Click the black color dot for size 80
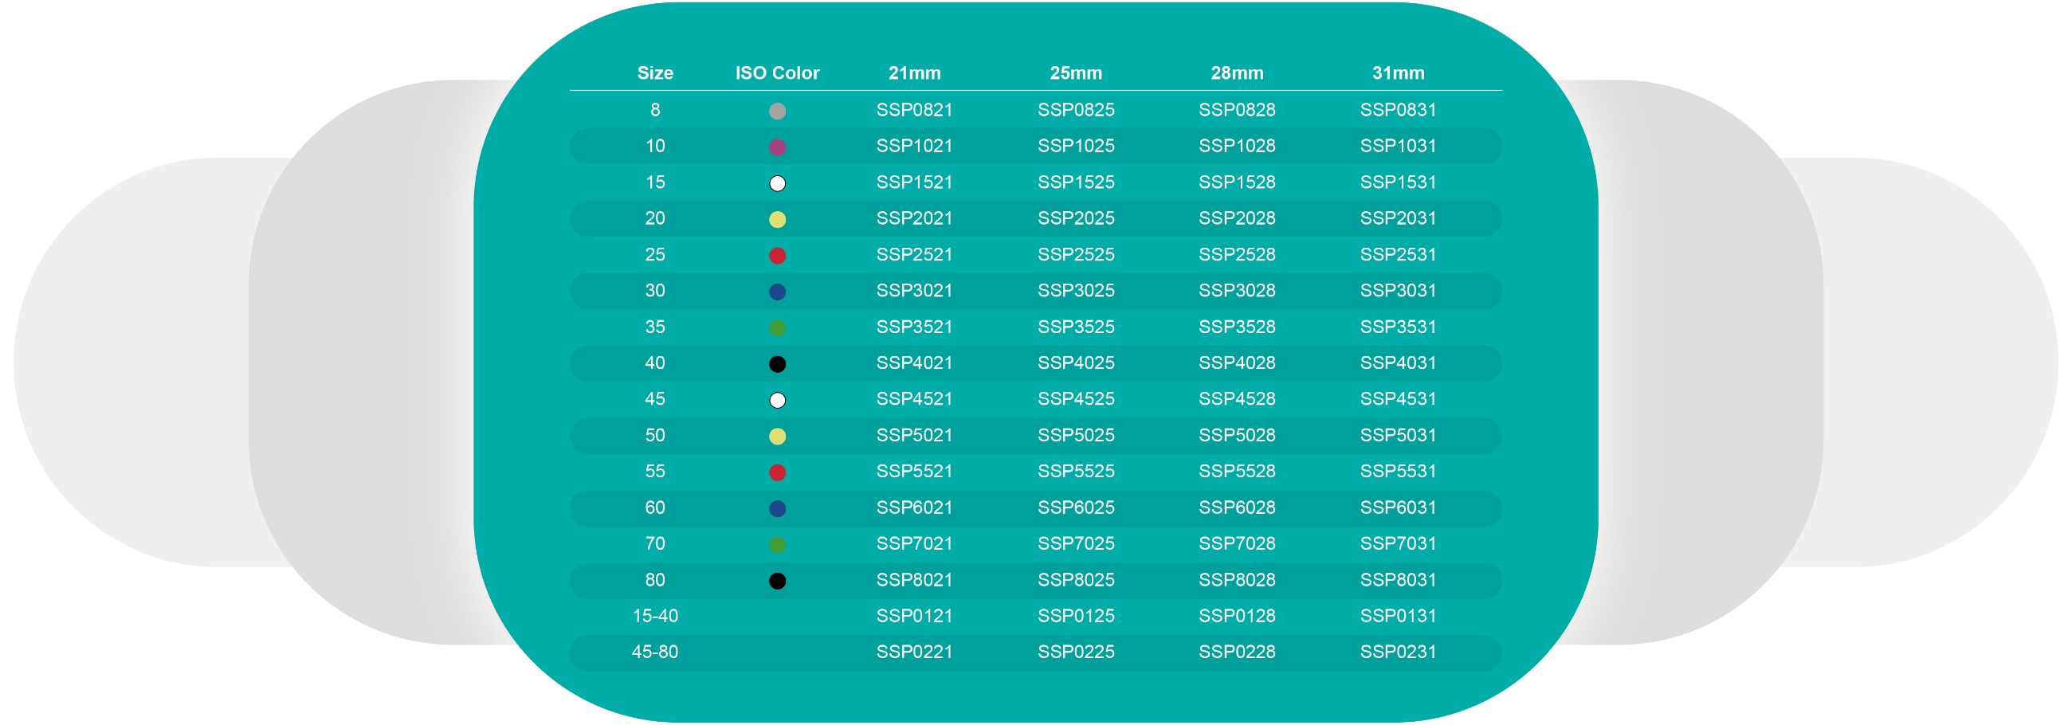 [x=777, y=581]
